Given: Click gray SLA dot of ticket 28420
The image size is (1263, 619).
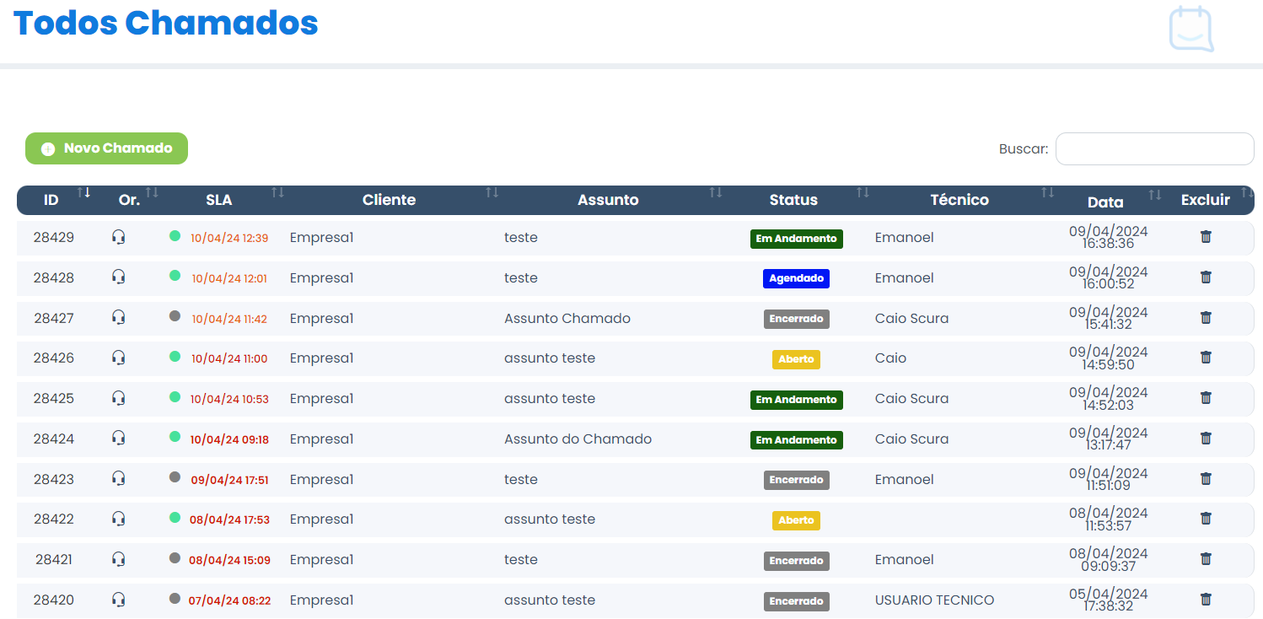Looking at the screenshot, I should [175, 598].
